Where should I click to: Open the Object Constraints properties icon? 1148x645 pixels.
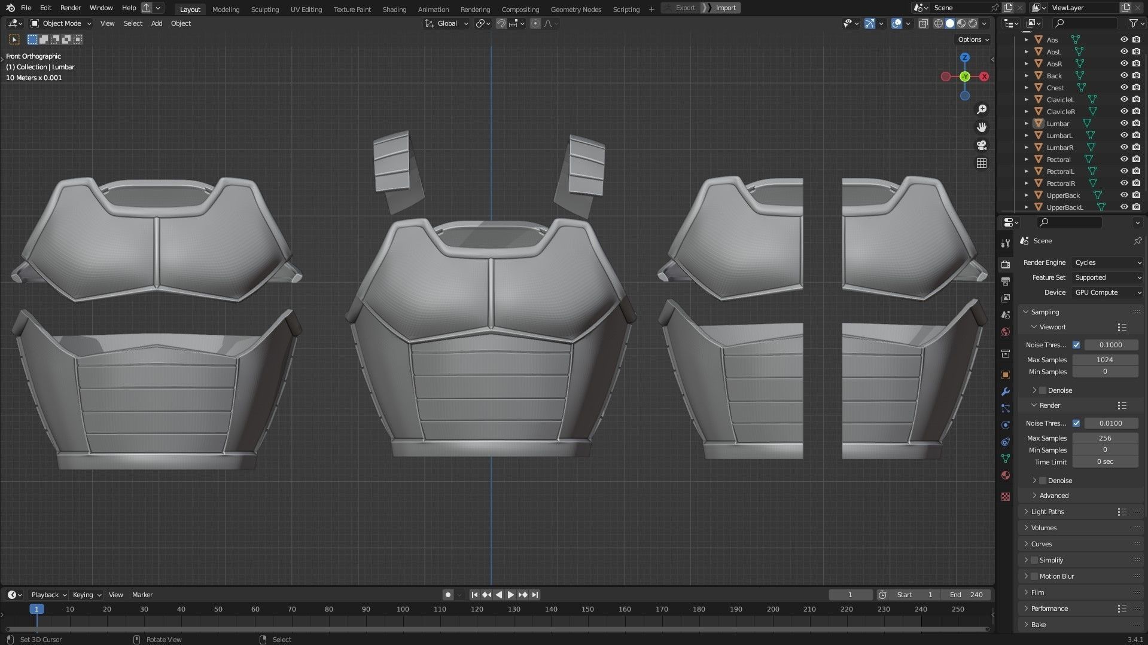1006,442
